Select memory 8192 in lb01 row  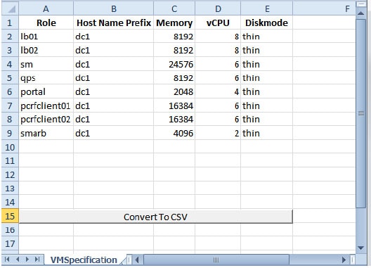(174, 37)
